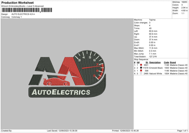
Task: Click the Total Bobbin value '127.21ft'
Action: [x=153, y=56]
